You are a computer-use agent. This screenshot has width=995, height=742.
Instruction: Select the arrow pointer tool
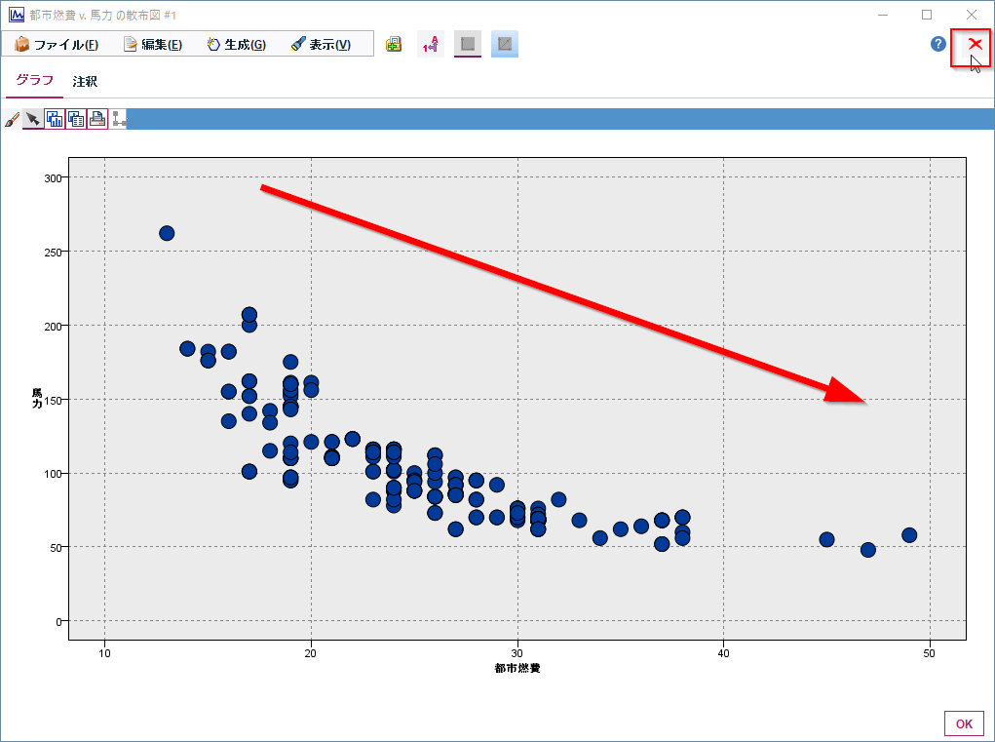click(33, 119)
